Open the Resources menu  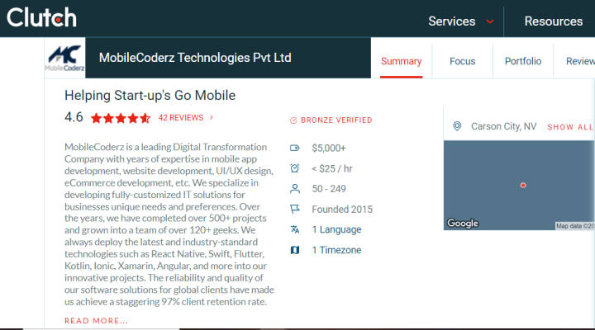click(x=553, y=21)
